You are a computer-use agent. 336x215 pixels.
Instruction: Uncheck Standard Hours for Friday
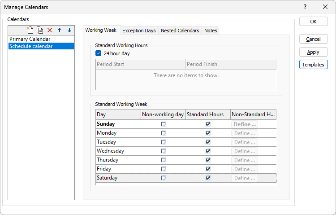208,169
